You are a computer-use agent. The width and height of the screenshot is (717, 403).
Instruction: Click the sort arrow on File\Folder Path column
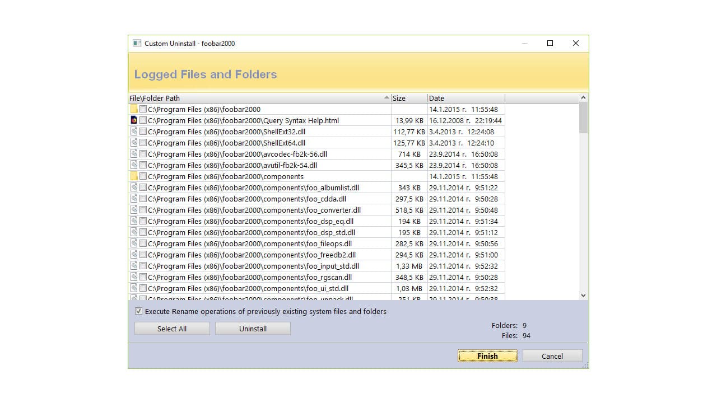pyautogui.click(x=386, y=97)
